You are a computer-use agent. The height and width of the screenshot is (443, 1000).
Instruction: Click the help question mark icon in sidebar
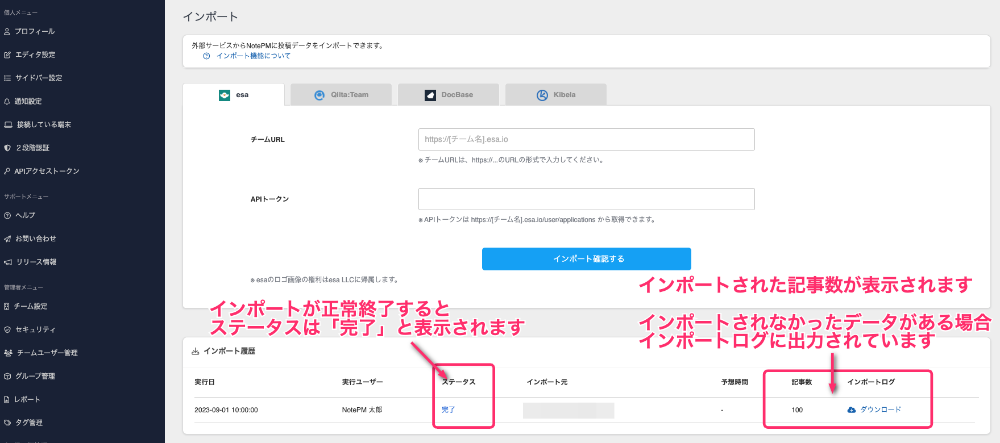tap(7, 215)
